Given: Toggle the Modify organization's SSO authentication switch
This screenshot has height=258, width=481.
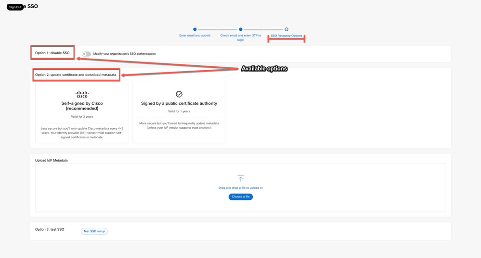Looking at the screenshot, I should tap(86, 54).
